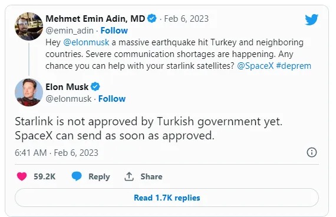Follow @elonmusk account
Image resolution: width=336 pixels, height=217 pixels.
112,99
